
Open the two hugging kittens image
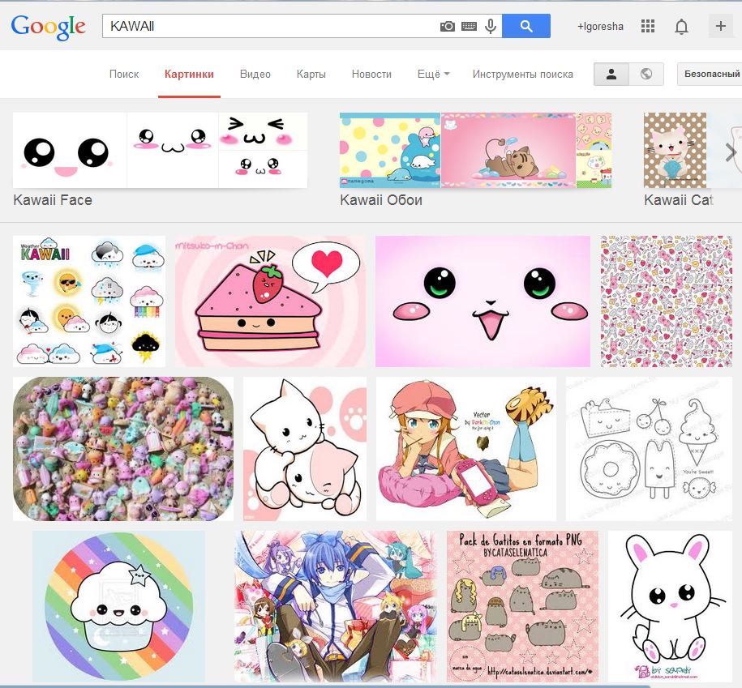coord(305,449)
